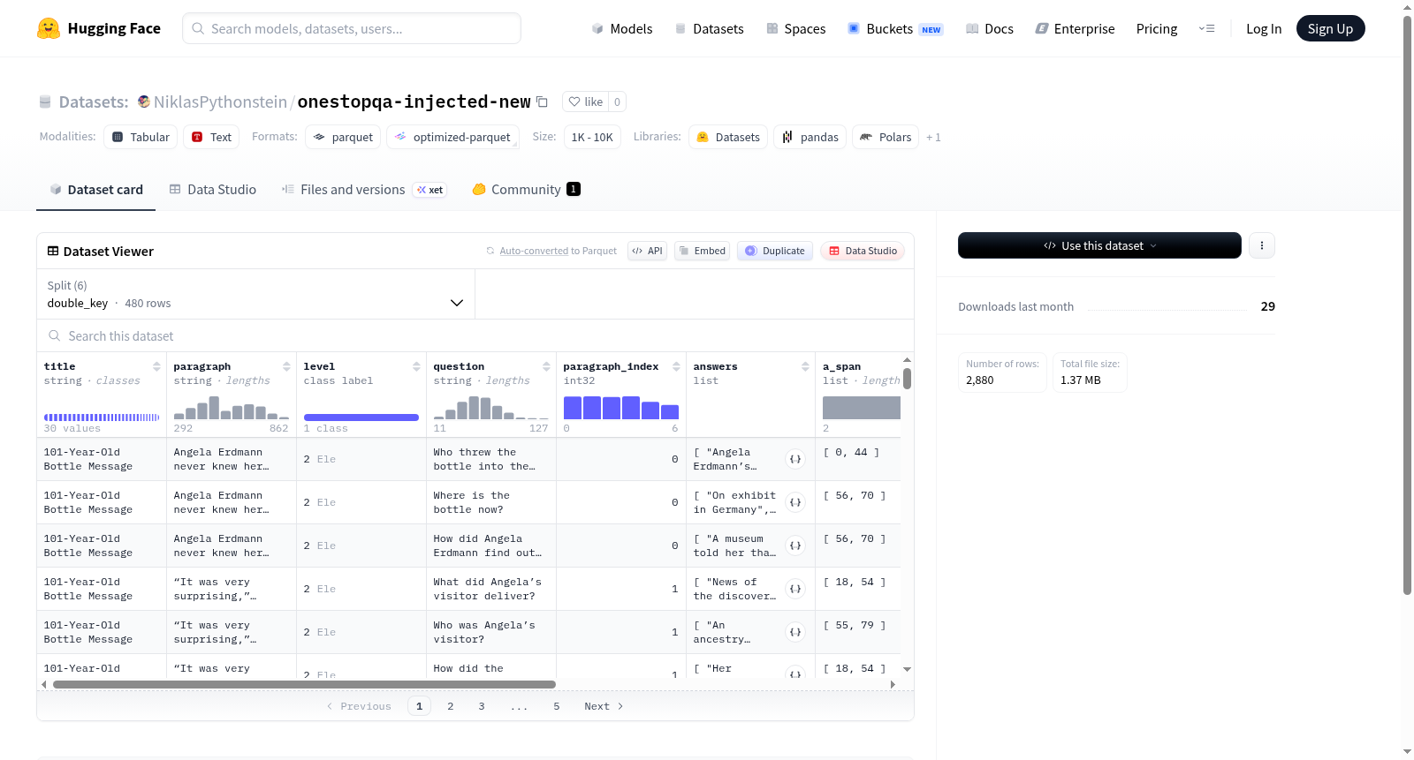The image size is (1414, 760).
Task: Click the Sign Up button
Action: pos(1330,28)
